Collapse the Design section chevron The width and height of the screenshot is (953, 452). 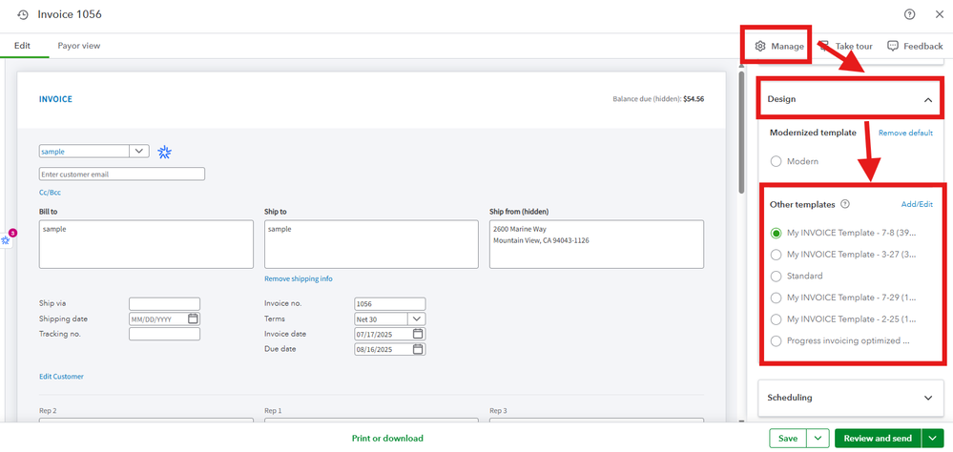[928, 99]
